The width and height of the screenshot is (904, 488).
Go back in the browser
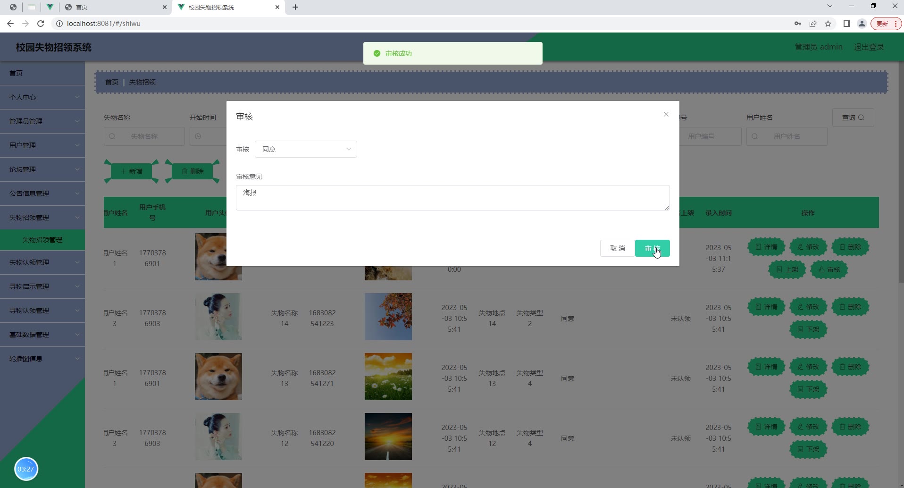coord(10,24)
